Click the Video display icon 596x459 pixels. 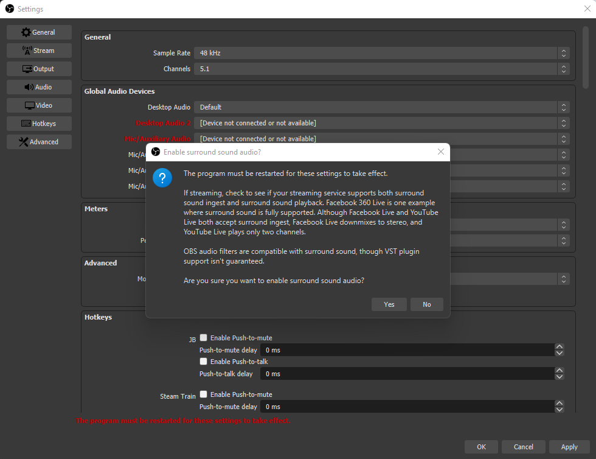tap(30, 105)
